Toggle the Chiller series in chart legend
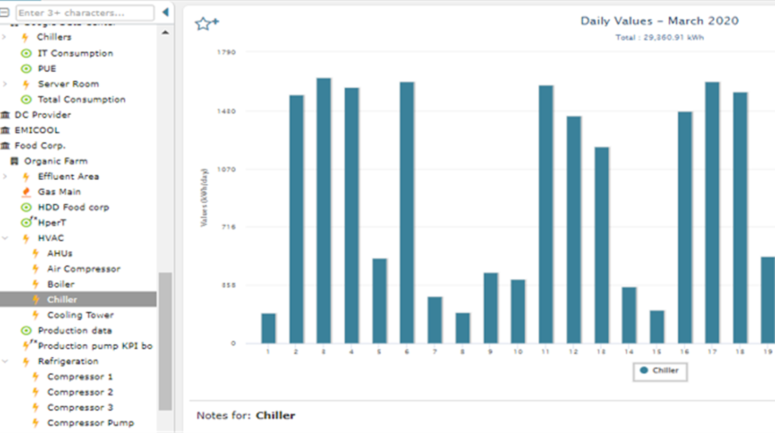 (x=660, y=371)
